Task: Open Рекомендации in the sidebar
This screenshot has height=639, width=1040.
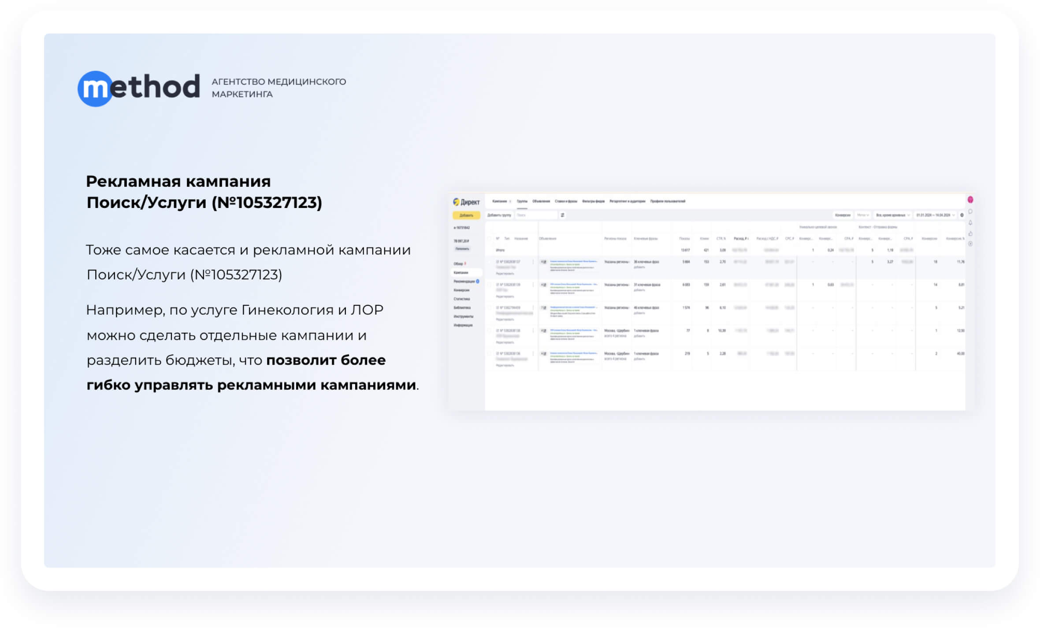Action: tap(464, 281)
